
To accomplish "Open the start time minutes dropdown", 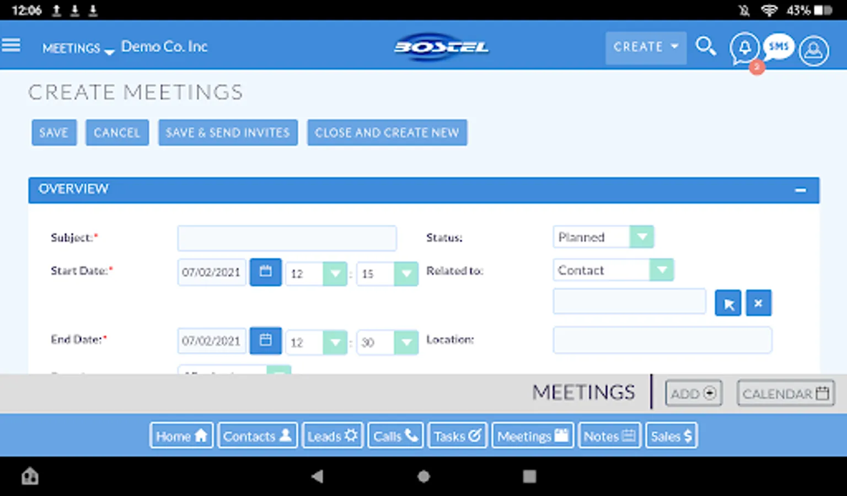I will pos(406,274).
